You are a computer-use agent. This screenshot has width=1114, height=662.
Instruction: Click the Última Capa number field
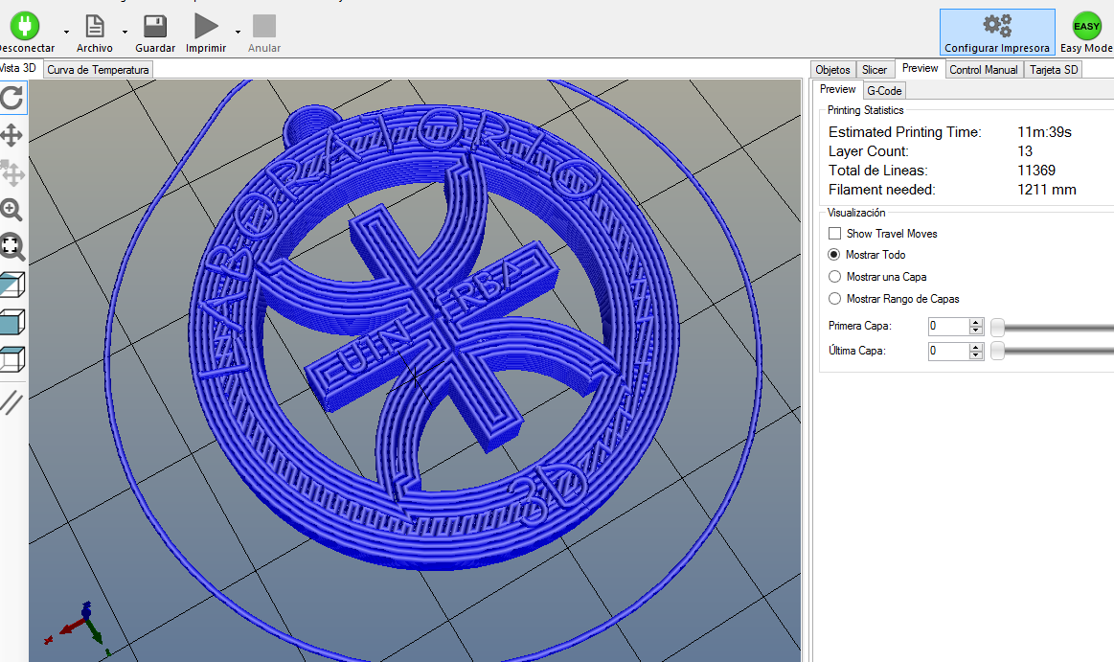947,352
